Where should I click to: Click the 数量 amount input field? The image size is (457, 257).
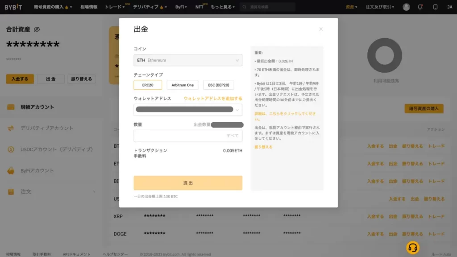point(188,136)
